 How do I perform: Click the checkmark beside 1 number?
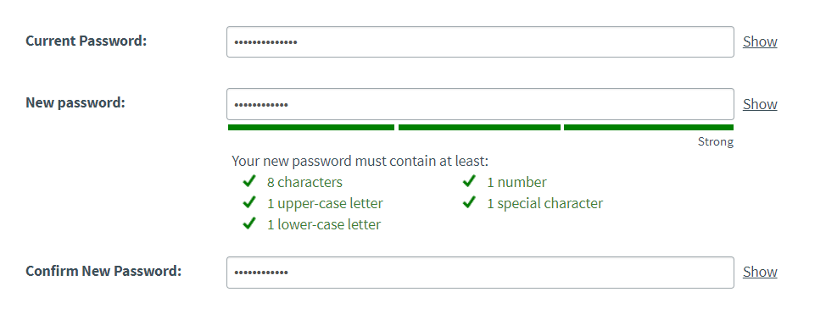tap(469, 181)
